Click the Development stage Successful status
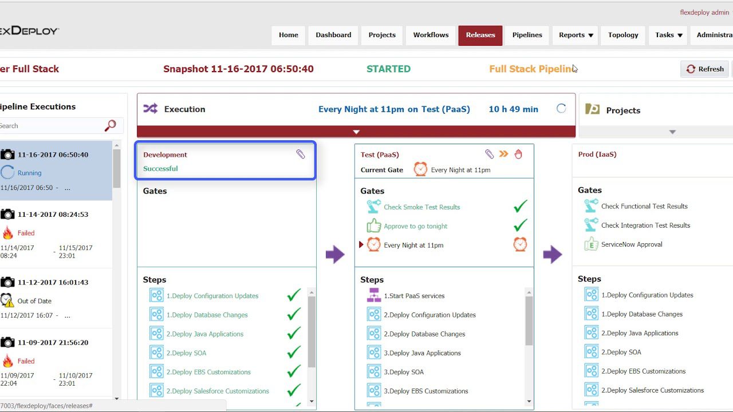Screen dimensions: 733x412 point(160,168)
